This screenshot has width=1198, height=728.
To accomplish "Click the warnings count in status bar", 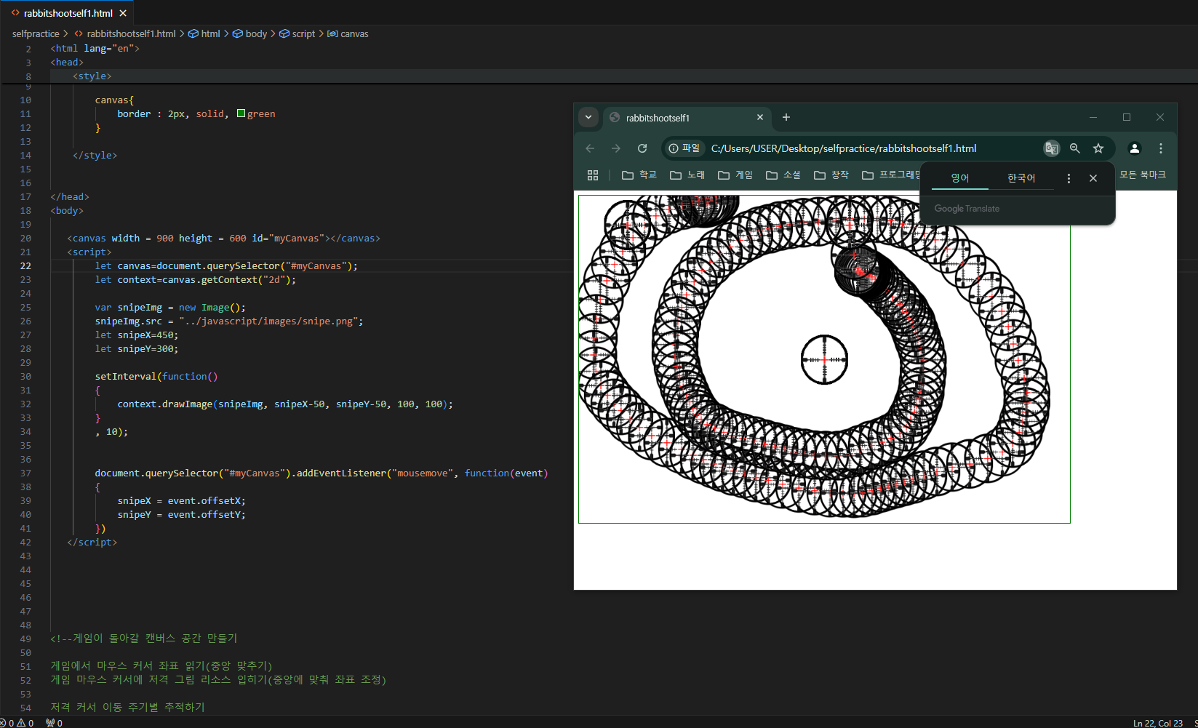I will coord(25,723).
